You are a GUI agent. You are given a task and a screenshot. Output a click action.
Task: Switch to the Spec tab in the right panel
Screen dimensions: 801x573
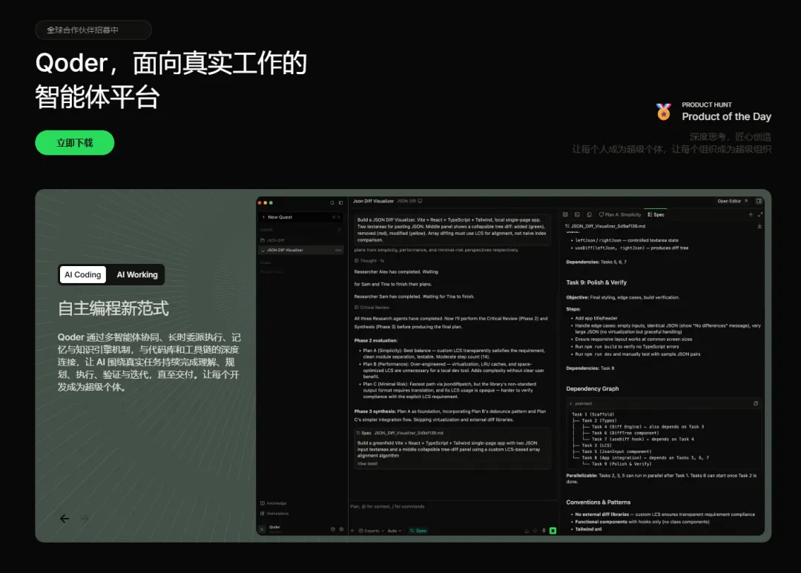[656, 214]
